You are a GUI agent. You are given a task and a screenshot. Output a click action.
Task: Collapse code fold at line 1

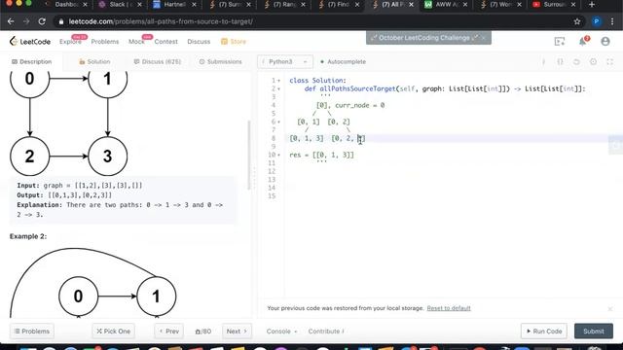279,81
